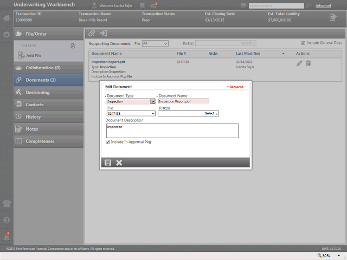This screenshot has height=260, width=347.
Task: Click the user profile icon by Welcome
Action: pyautogui.click(x=94, y=5)
